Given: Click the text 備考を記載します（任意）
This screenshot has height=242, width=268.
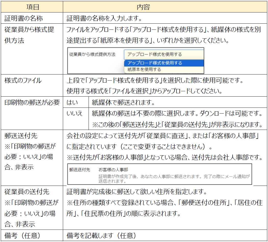Looking at the screenshot, I should pyautogui.click(x=101, y=236).
